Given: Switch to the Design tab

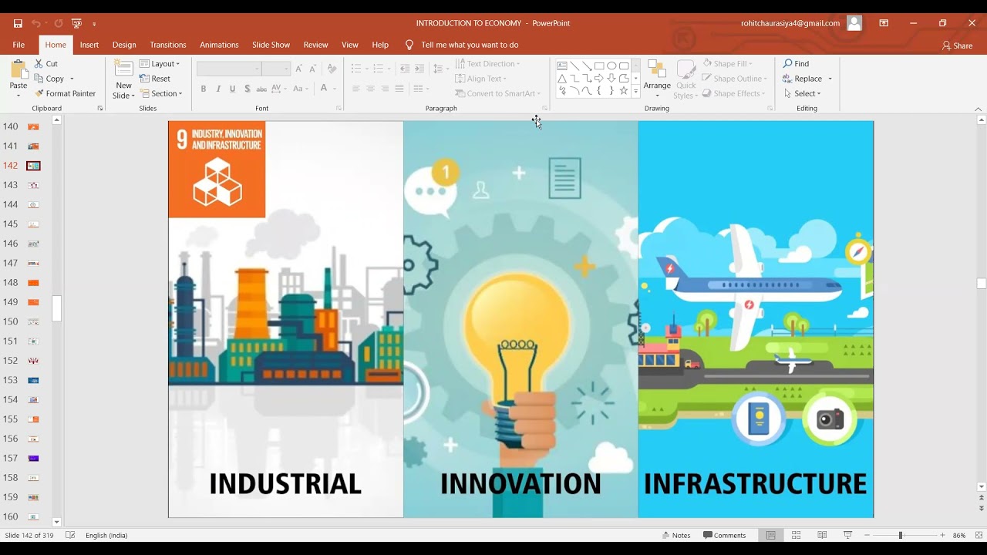Looking at the screenshot, I should 124,45.
